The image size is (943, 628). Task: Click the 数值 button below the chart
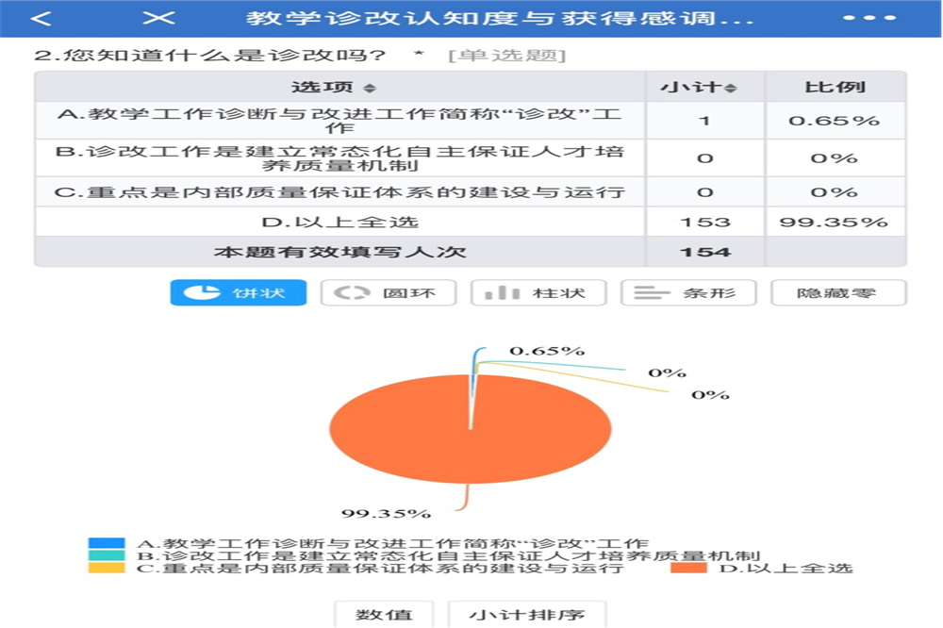(384, 615)
